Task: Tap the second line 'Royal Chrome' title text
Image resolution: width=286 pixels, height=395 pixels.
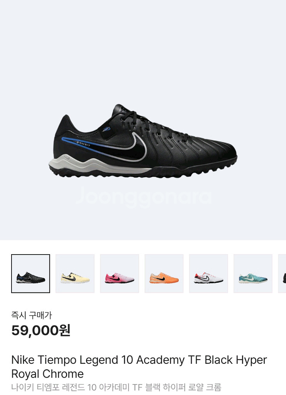Action: pyautogui.click(x=47, y=374)
